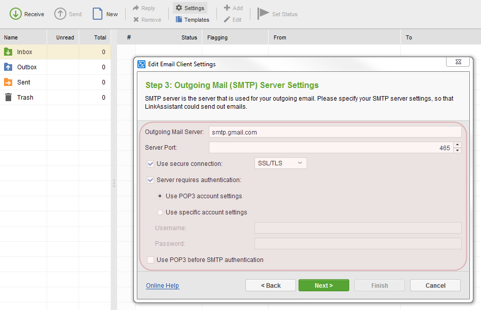Screen dimensions: 481x310
Task: Uncheck Use secure connection checkbox
Action: point(151,164)
